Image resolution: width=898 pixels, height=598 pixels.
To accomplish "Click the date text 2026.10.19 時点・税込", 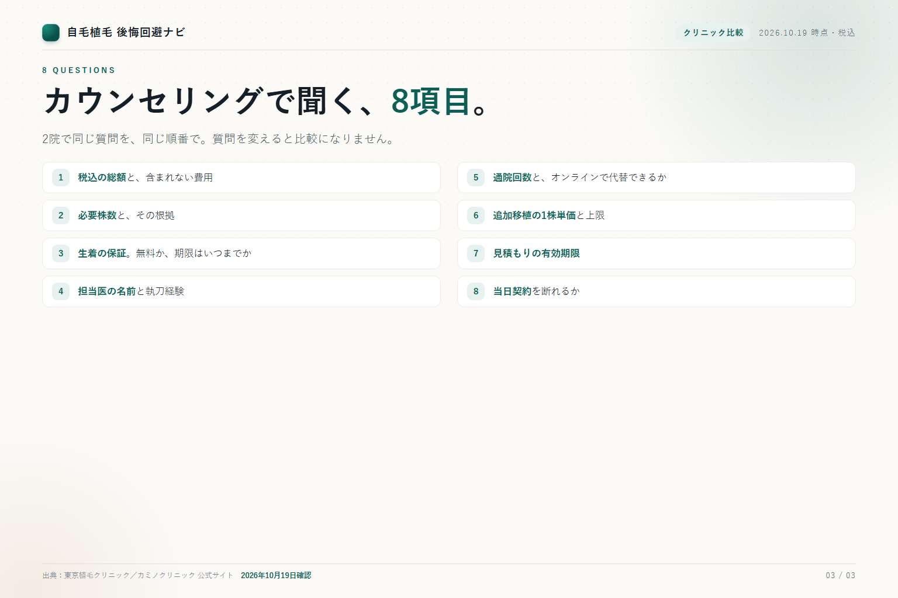I will 807,33.
